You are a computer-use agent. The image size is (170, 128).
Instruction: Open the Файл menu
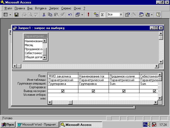[8, 8]
